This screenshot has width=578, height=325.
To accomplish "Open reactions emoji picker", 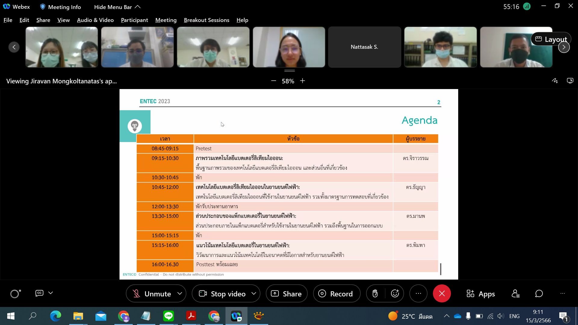I will [x=395, y=293].
